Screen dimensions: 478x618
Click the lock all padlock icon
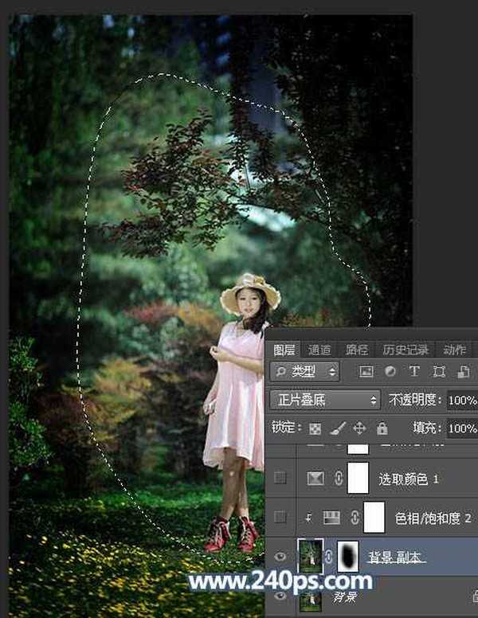coord(382,428)
